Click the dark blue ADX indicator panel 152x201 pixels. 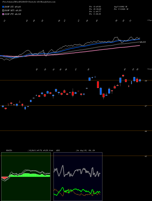coord(78,177)
